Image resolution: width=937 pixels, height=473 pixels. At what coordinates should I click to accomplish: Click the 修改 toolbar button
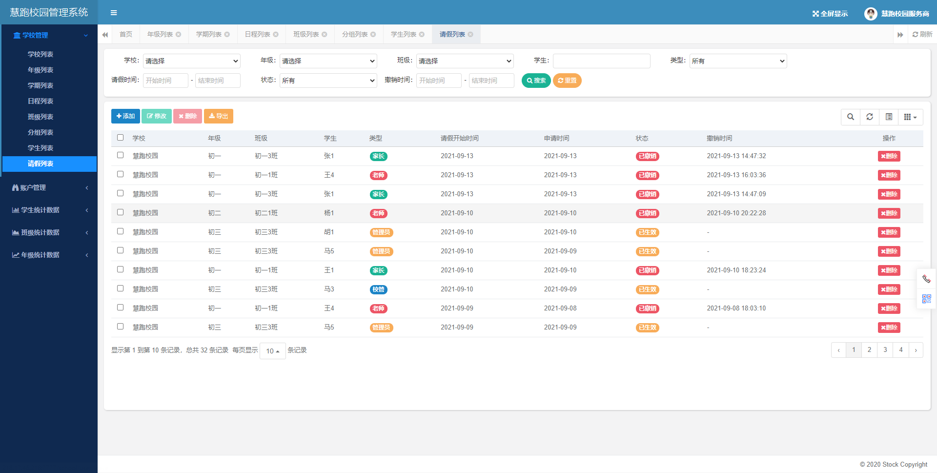(x=157, y=116)
